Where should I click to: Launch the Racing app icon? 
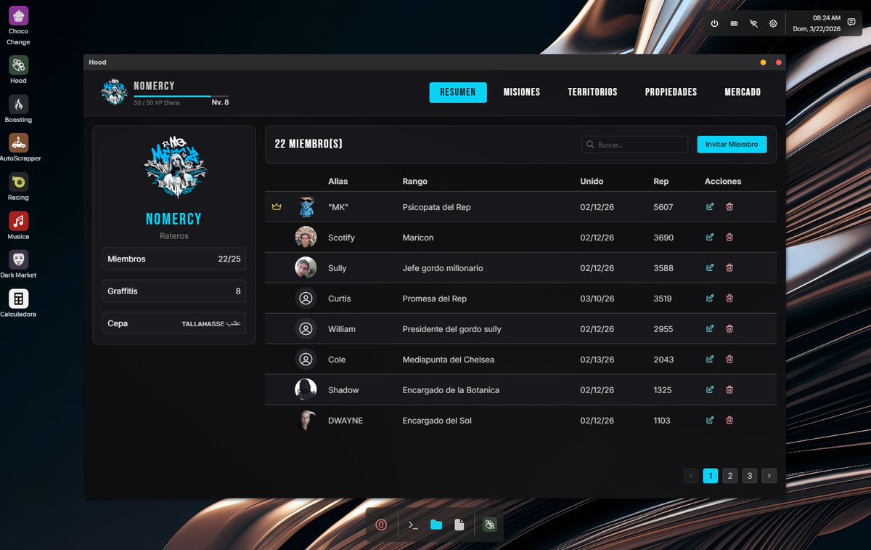pos(19,182)
